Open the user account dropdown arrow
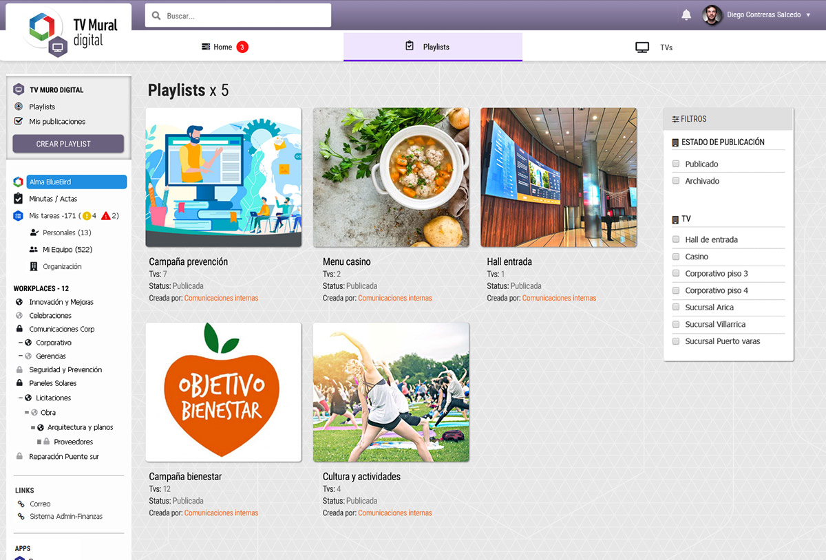Viewport: 826px width, 560px height. tap(808, 15)
